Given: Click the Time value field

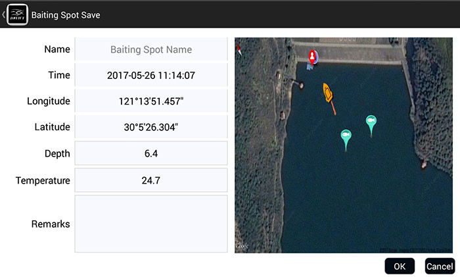Looking at the screenshot, I should [151, 75].
